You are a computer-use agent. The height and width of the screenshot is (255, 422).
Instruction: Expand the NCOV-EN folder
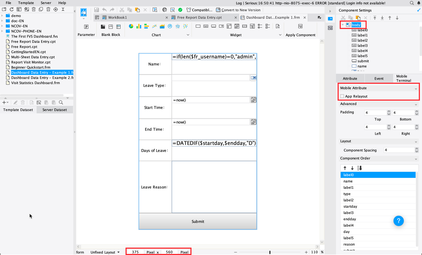(2, 26)
